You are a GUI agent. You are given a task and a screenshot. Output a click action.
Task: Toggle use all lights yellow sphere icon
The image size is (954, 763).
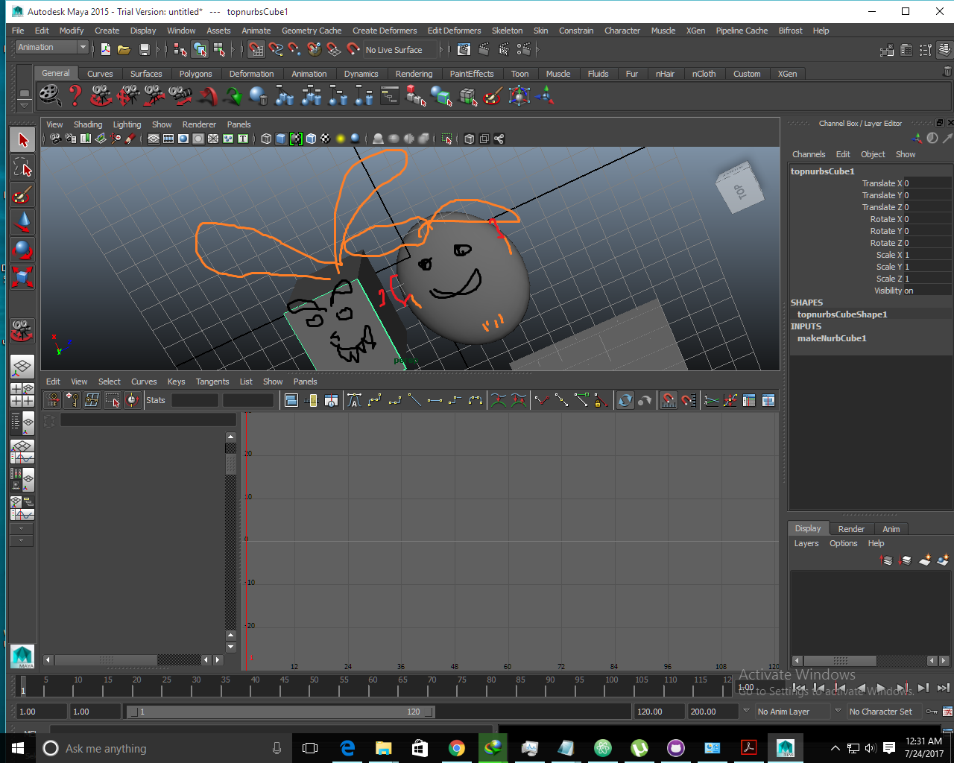tap(341, 139)
